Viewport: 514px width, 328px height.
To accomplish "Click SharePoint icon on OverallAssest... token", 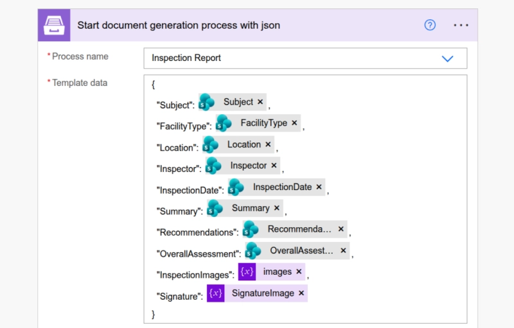I will pyautogui.click(x=253, y=251).
